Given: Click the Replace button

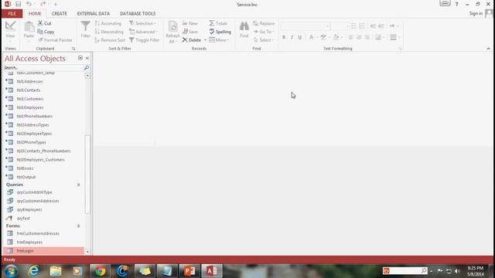Looking at the screenshot, I should click(264, 23).
